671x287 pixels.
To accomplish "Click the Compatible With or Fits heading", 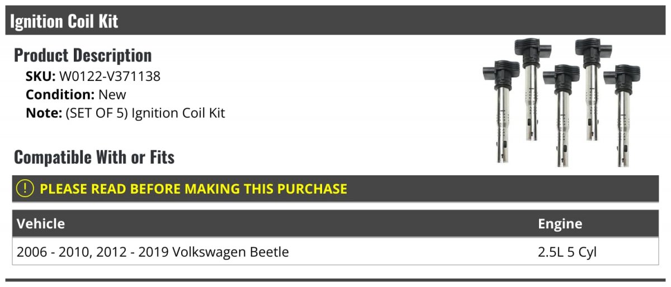I will pyautogui.click(x=94, y=157).
